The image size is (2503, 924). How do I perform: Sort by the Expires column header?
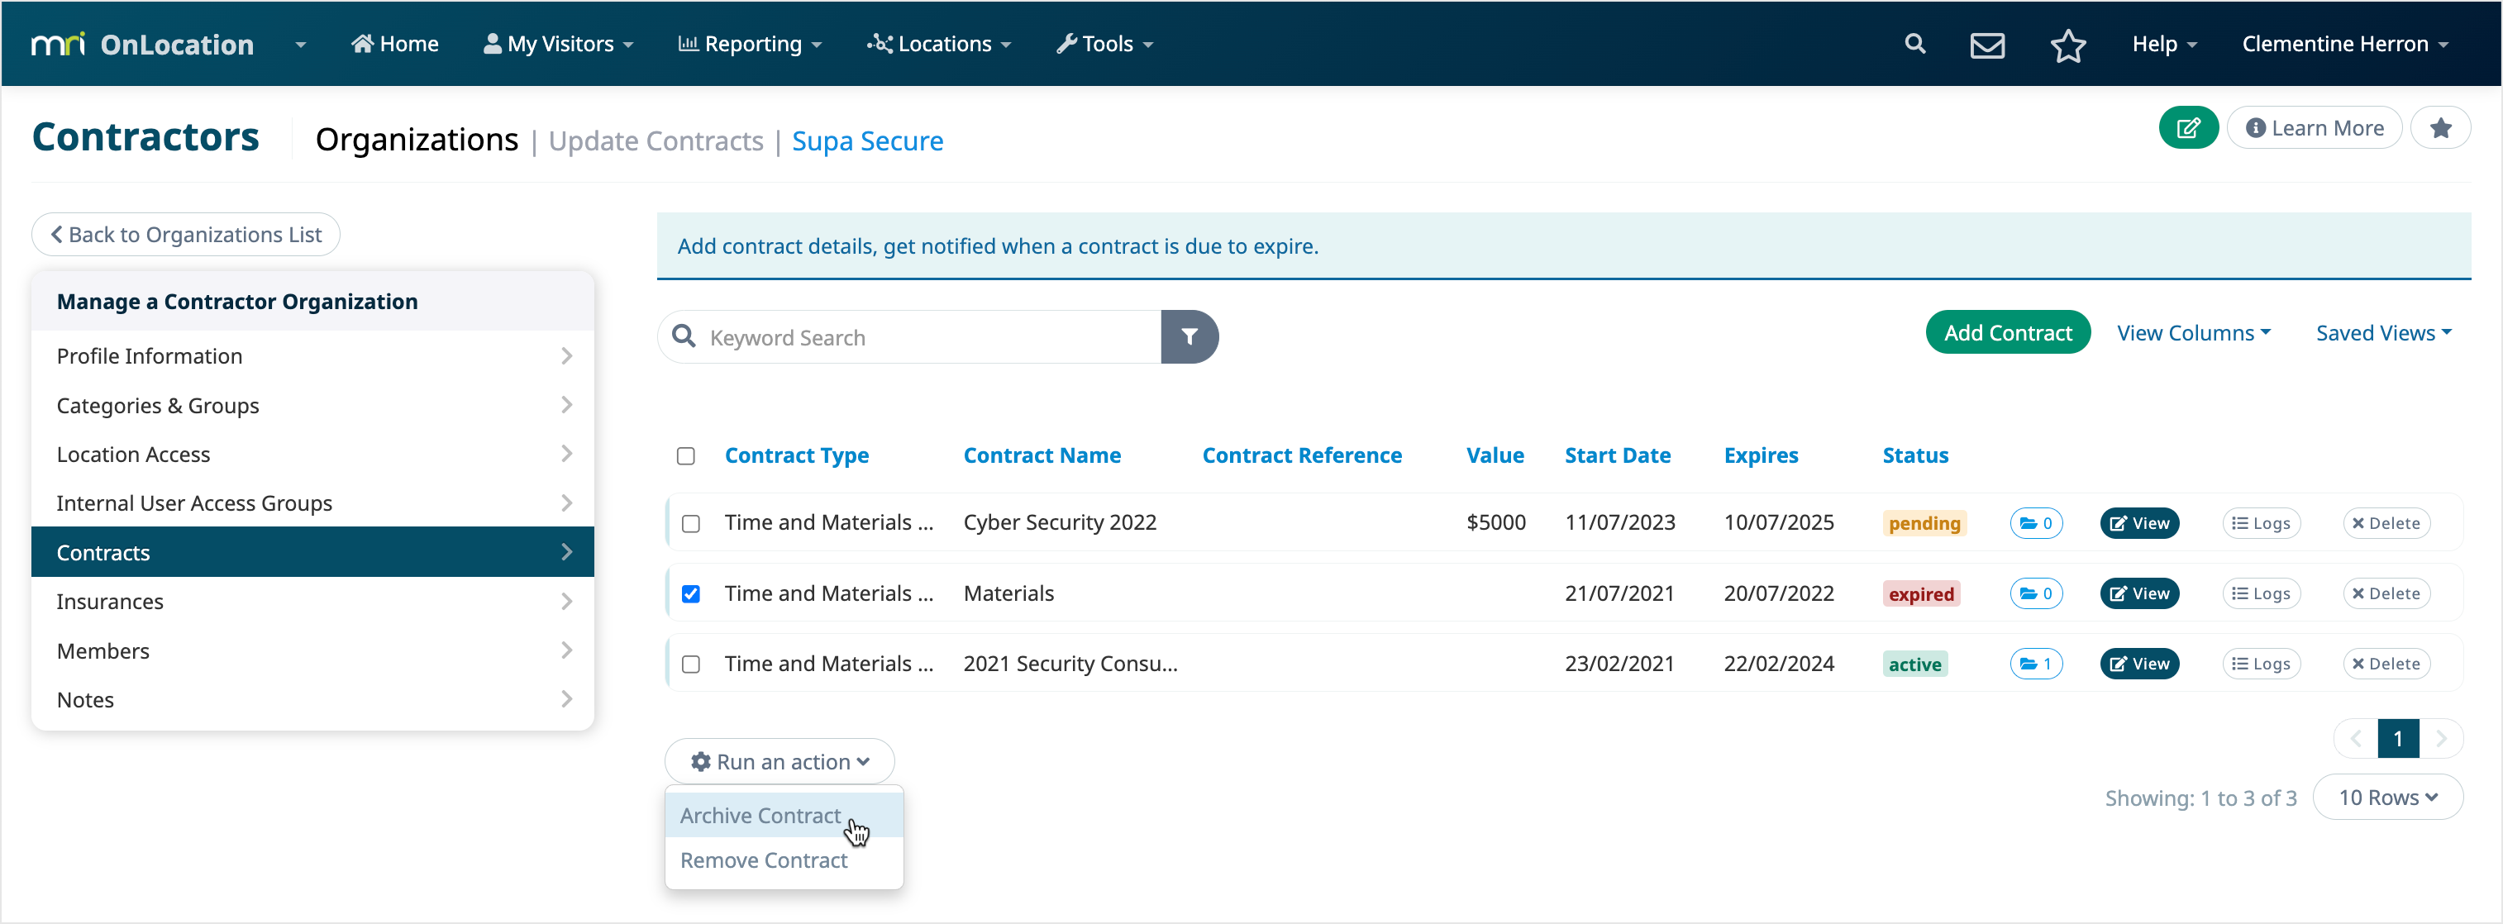(1761, 455)
